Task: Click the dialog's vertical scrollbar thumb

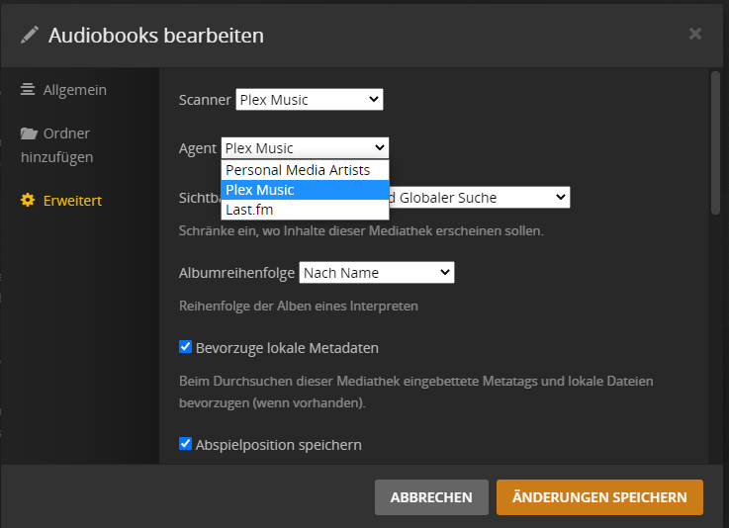Action: pyautogui.click(x=715, y=142)
